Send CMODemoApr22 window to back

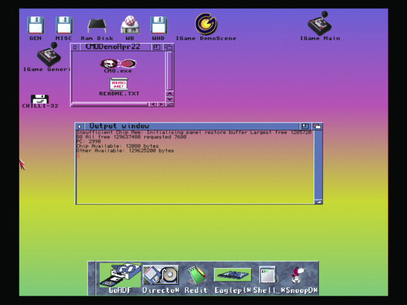pyautogui.click(x=169, y=47)
